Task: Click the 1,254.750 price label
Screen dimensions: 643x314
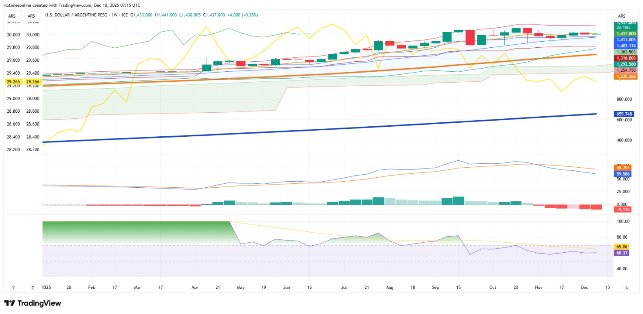Action: point(626,70)
